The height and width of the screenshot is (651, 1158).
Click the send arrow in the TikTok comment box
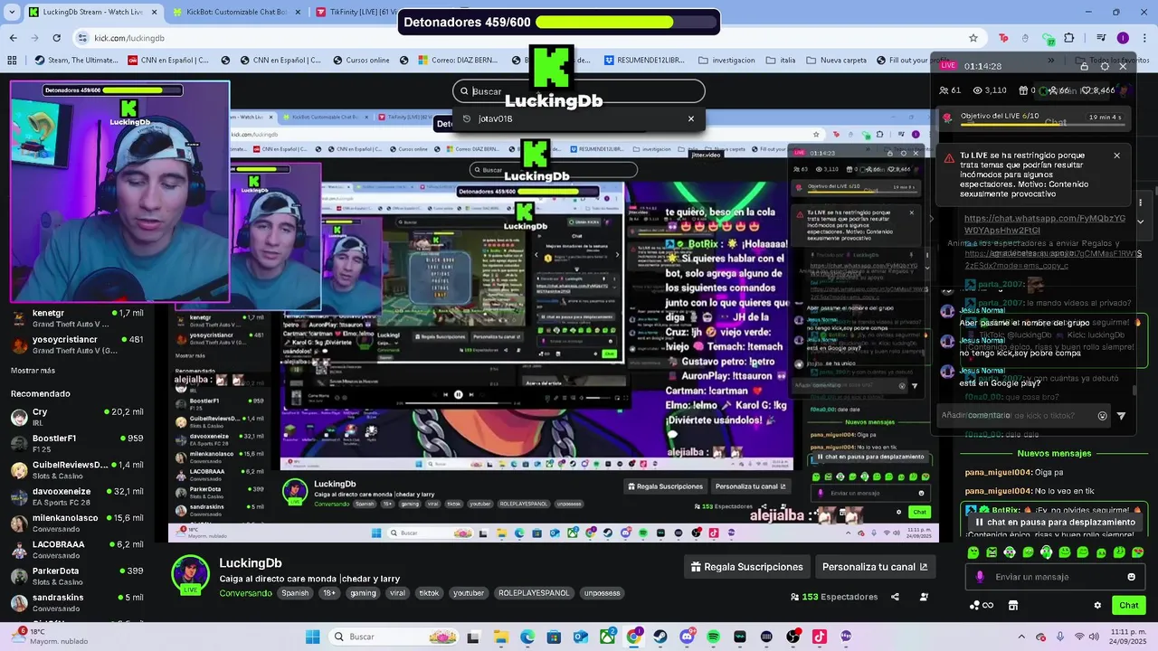click(x=1122, y=416)
